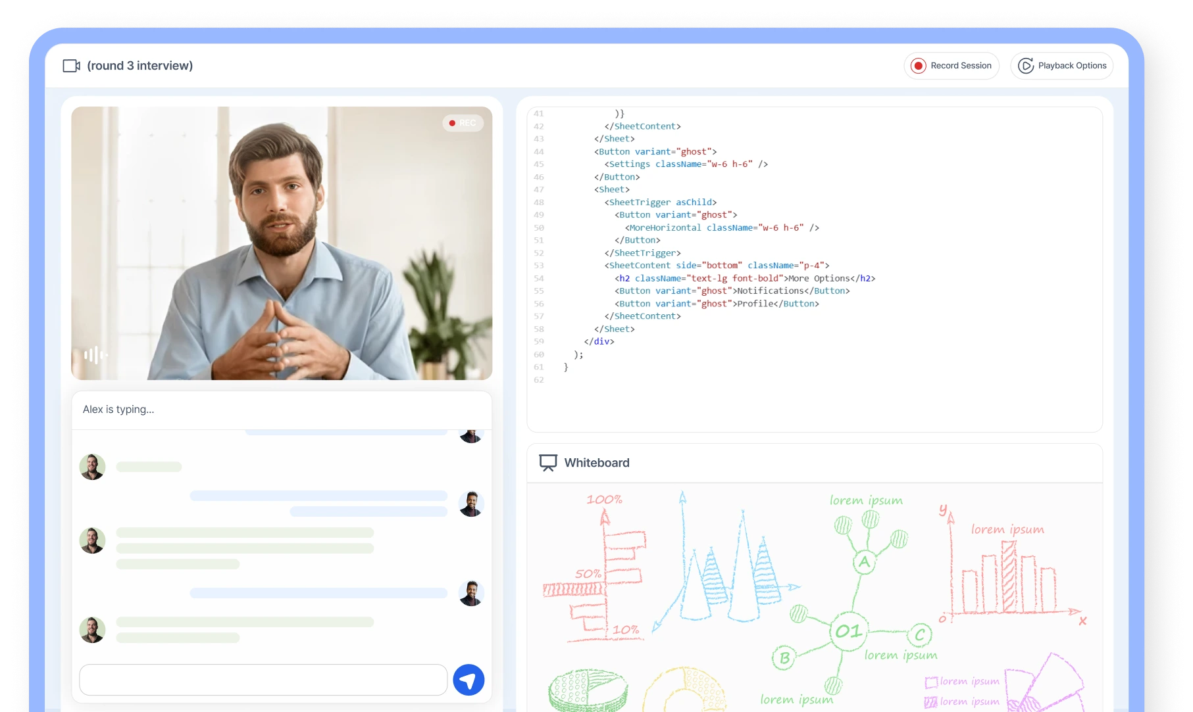Viewport: 1193px width, 712px height.
Task: Click code line with Notifications button
Action: (732, 291)
